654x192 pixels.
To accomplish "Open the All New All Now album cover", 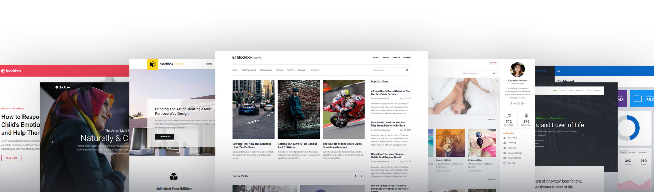I will pos(482,143).
